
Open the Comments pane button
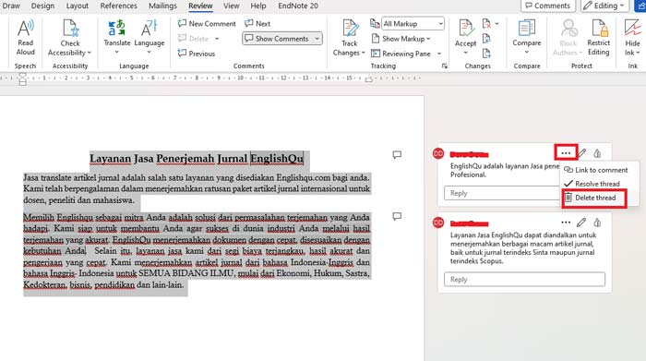547,6
